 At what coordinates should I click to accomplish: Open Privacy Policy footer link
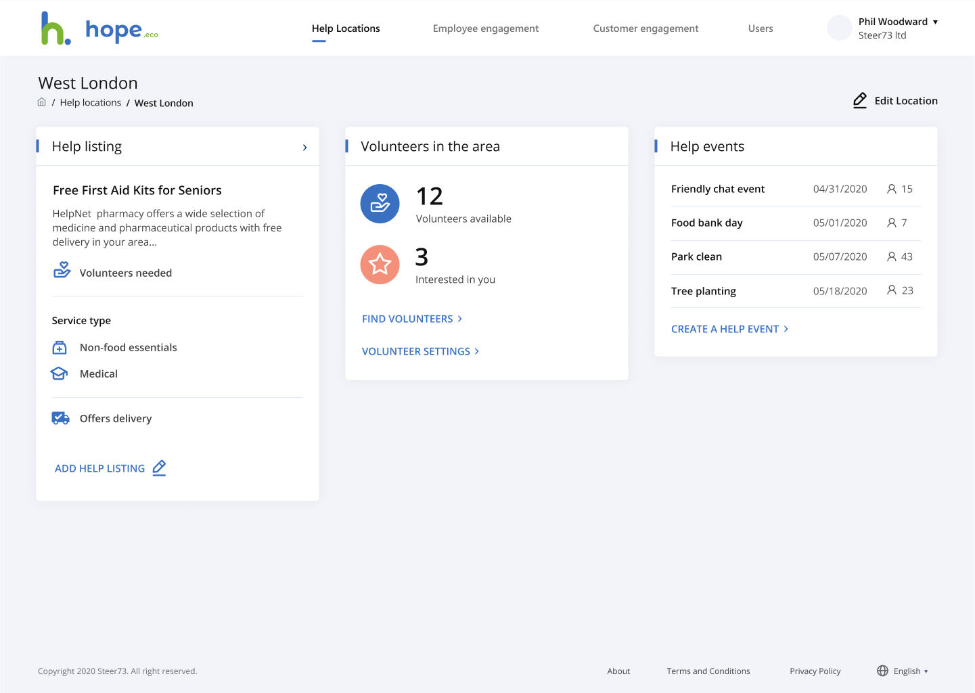pyautogui.click(x=815, y=671)
